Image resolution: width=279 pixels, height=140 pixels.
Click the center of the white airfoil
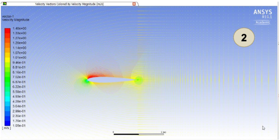[x=112, y=80]
